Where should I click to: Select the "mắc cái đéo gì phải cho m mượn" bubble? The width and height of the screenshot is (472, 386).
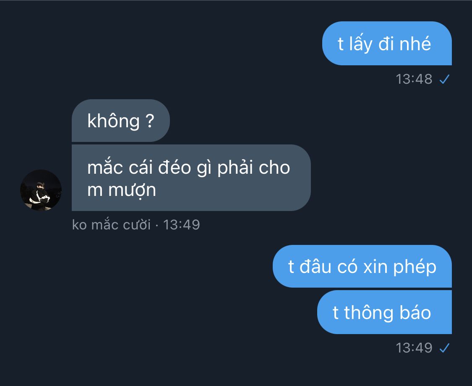(x=191, y=178)
